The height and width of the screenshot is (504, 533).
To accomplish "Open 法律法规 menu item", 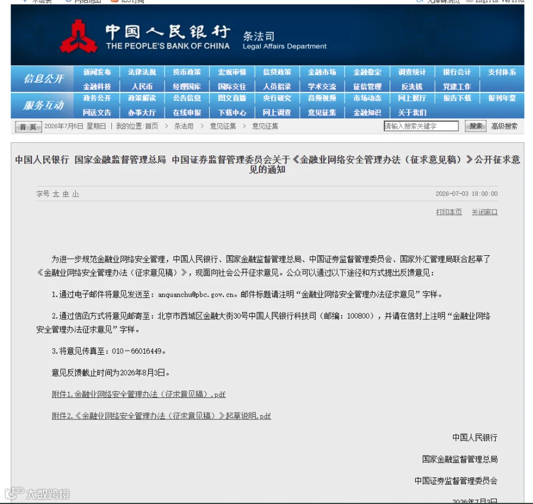I will [x=142, y=72].
